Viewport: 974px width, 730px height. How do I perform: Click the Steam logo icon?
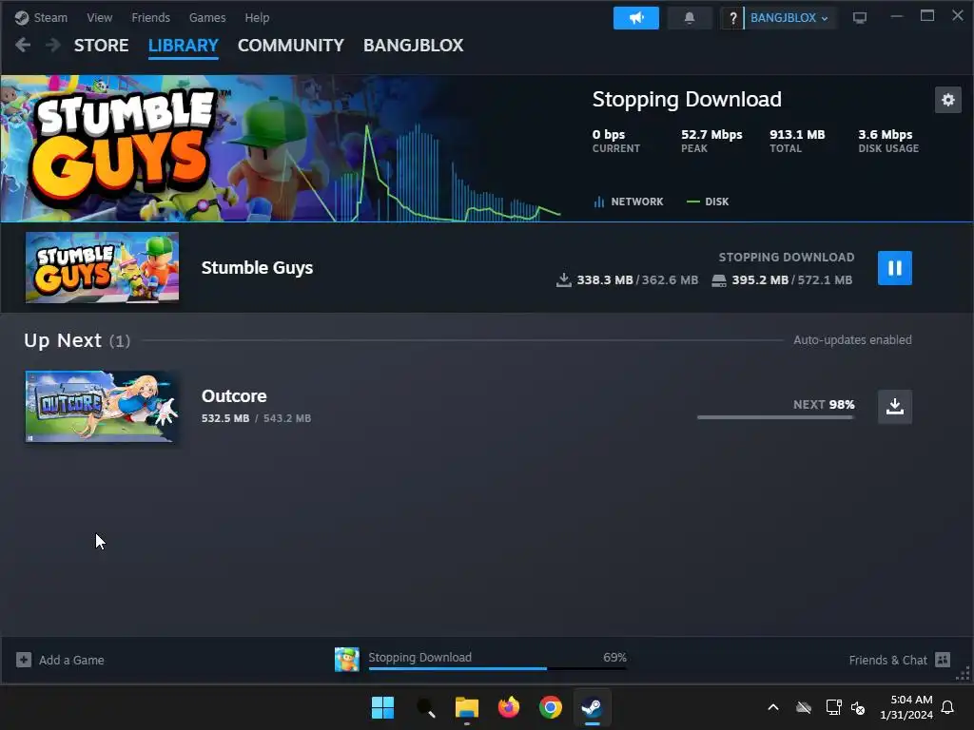point(22,17)
